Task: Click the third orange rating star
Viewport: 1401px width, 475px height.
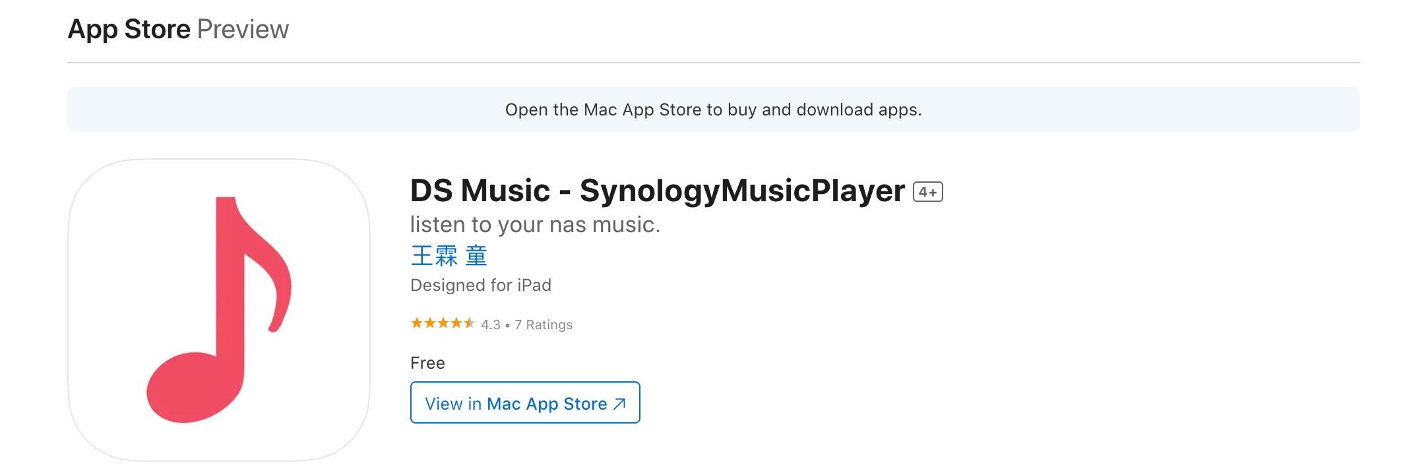Action: point(443,323)
